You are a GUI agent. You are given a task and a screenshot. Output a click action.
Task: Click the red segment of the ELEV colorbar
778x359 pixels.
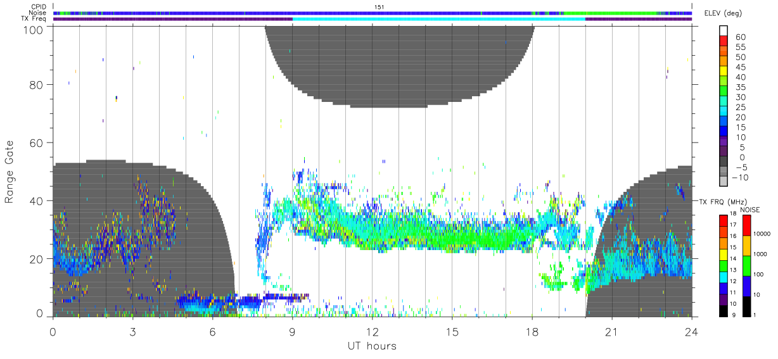724,41
